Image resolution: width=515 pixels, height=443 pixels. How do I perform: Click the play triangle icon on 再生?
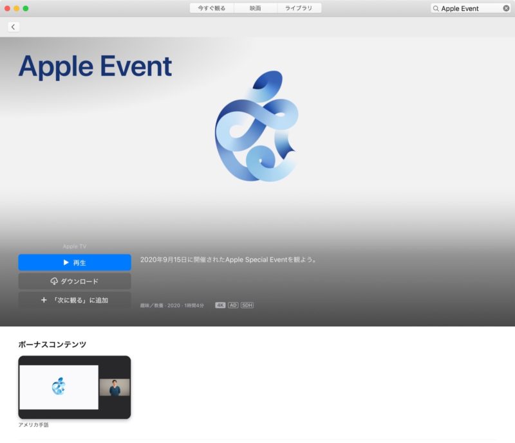click(65, 262)
